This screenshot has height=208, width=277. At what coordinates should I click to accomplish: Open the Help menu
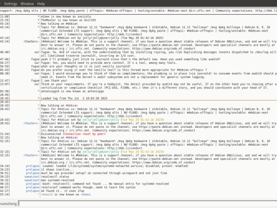[x=41, y=4]
